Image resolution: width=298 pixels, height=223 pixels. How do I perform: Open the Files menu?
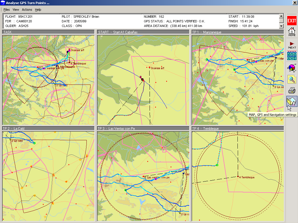point(6,10)
